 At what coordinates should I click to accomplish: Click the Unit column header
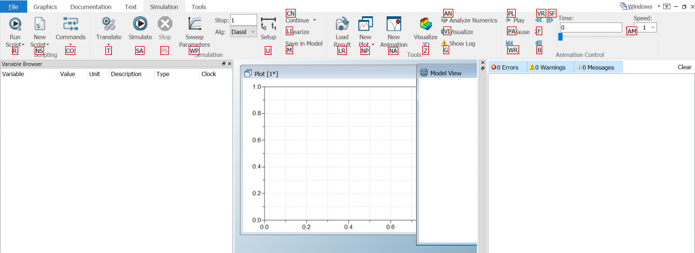point(98,74)
